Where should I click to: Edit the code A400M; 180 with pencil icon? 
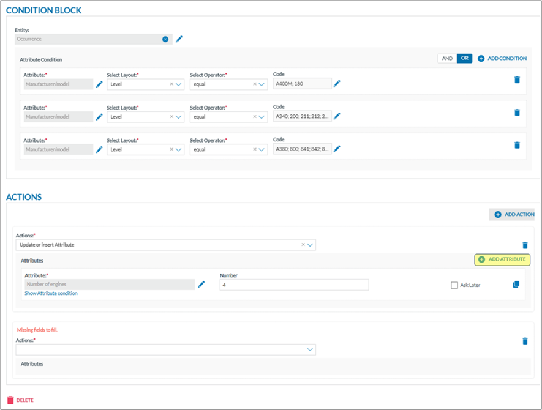point(337,84)
